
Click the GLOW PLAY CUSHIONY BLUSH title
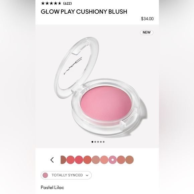pyautogui.click(x=84, y=12)
